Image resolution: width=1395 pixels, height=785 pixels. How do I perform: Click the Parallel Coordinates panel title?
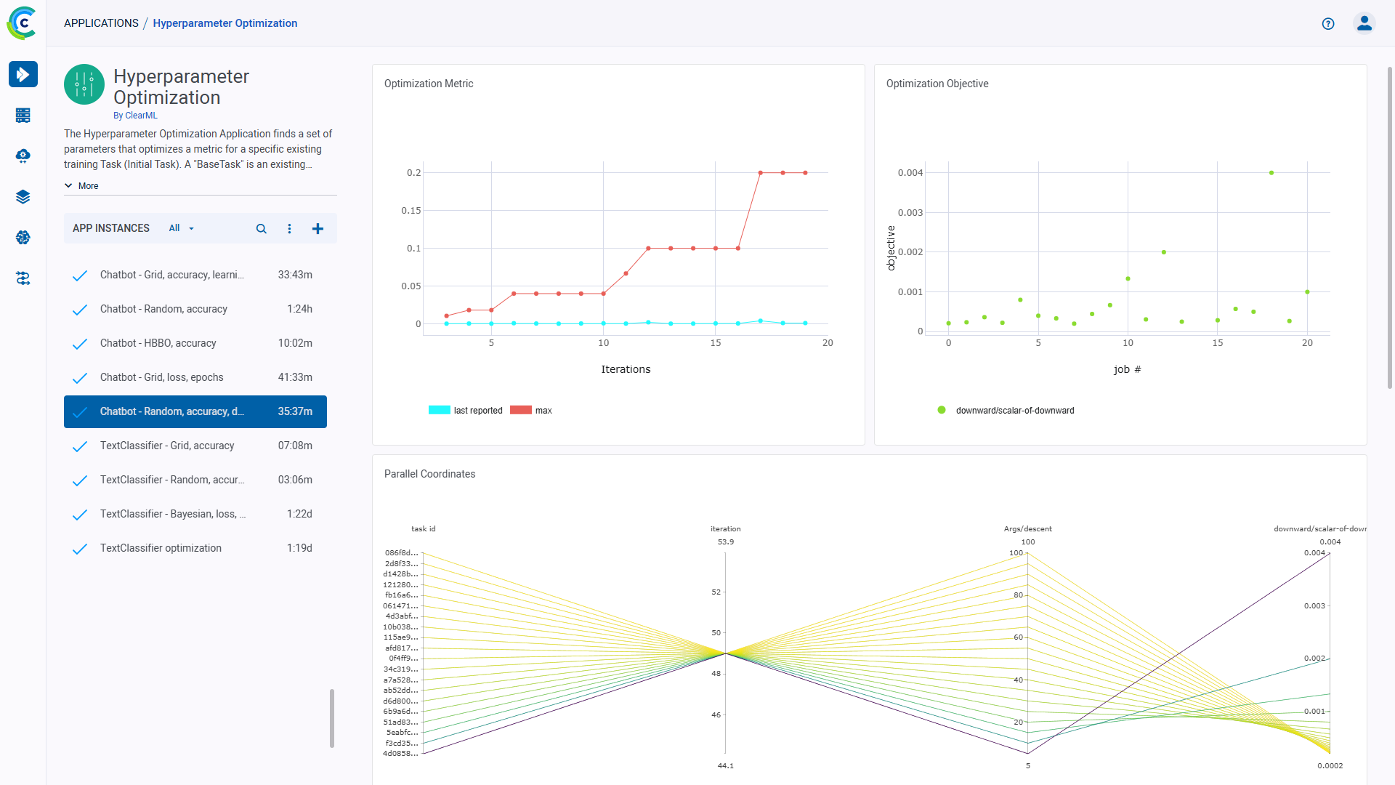coord(430,474)
